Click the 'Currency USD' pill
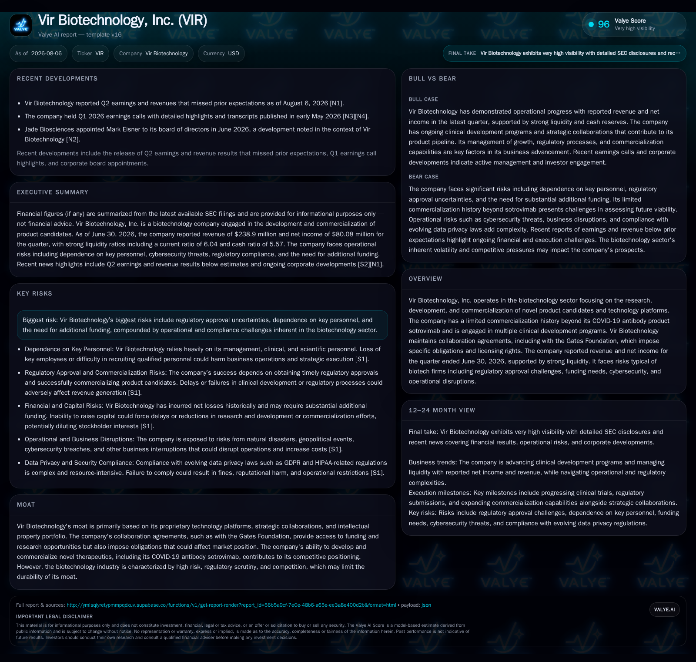696x662 pixels. (x=221, y=54)
